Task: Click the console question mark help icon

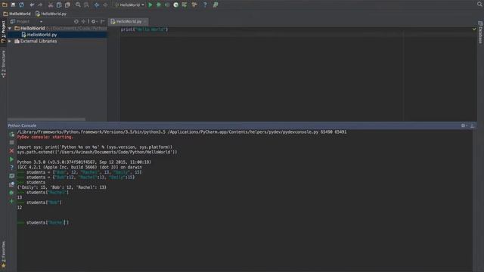Action: [x=11, y=168]
